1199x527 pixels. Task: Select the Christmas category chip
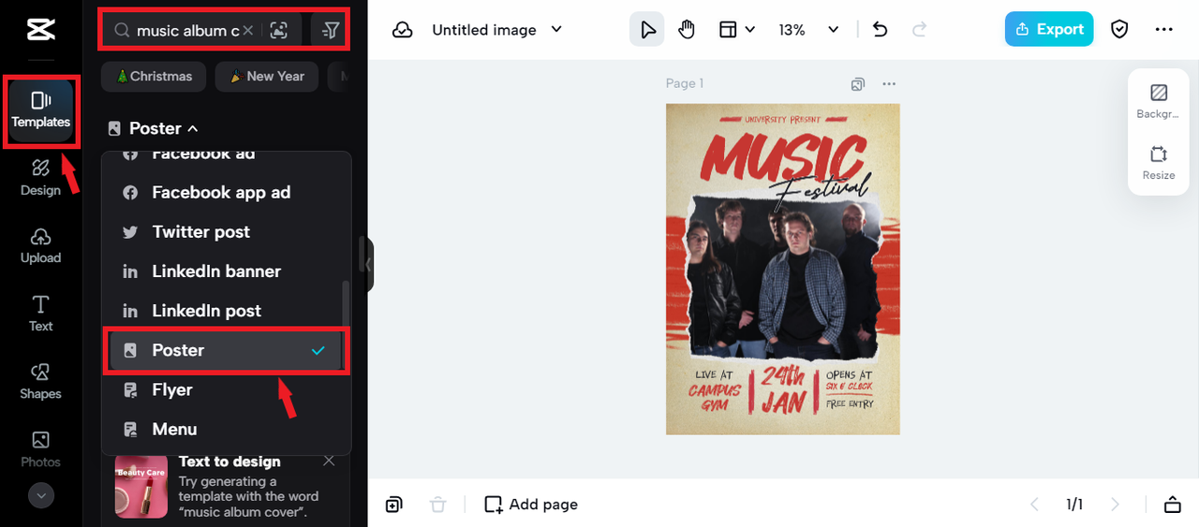(154, 77)
